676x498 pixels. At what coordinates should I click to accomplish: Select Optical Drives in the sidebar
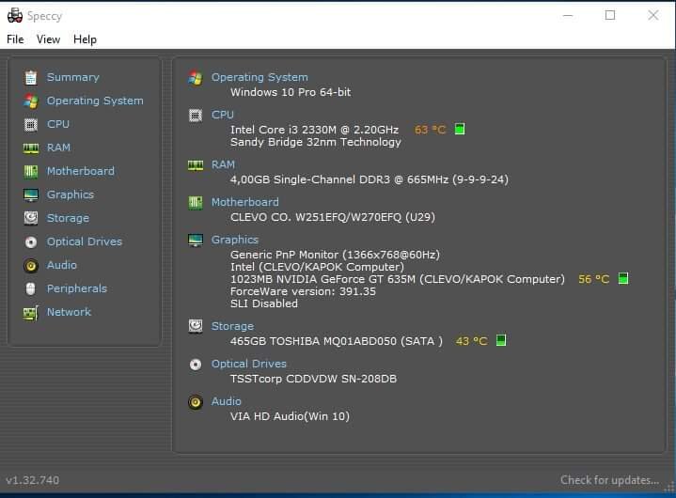[85, 241]
